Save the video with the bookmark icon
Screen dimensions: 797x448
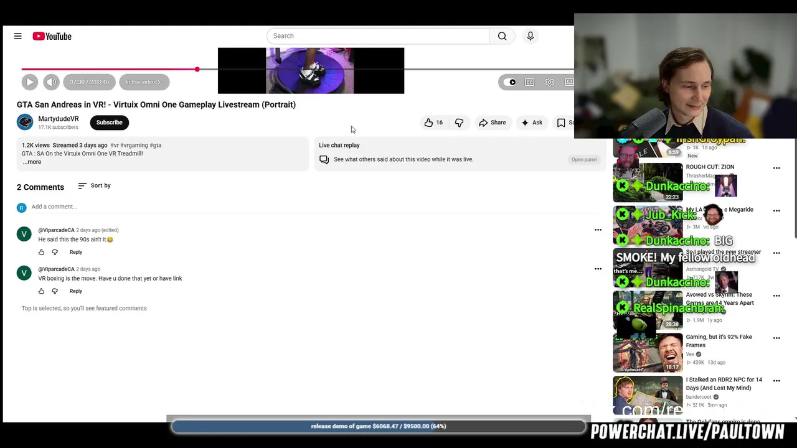click(x=563, y=123)
